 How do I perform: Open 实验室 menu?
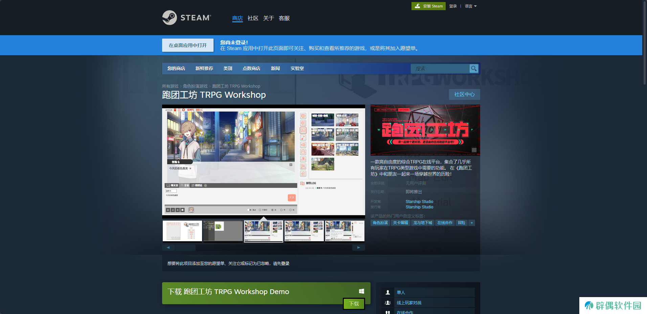297,68
